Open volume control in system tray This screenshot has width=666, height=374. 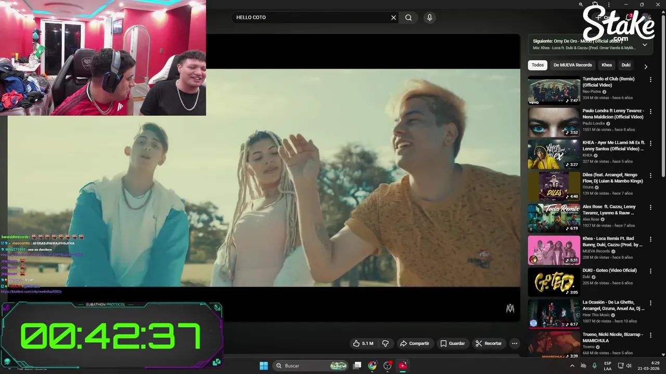(x=629, y=366)
